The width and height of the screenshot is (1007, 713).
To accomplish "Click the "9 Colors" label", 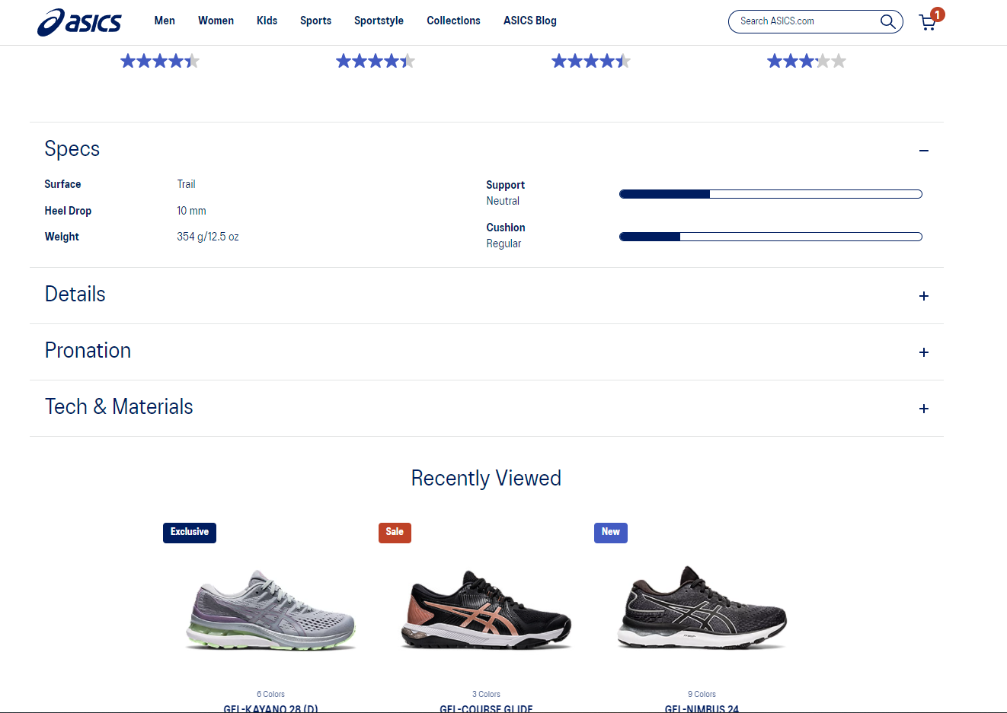I will pyautogui.click(x=702, y=694).
